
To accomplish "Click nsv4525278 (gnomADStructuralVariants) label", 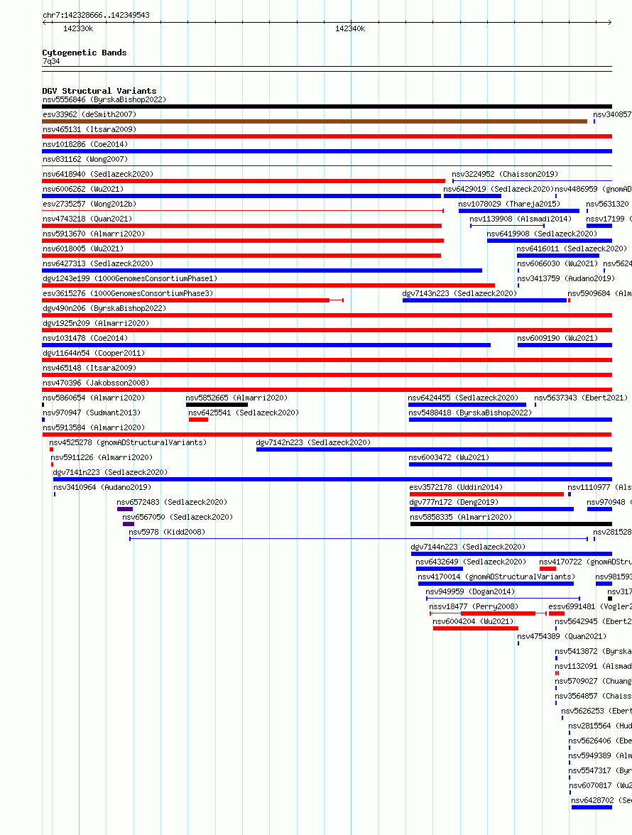I will 128,442.
